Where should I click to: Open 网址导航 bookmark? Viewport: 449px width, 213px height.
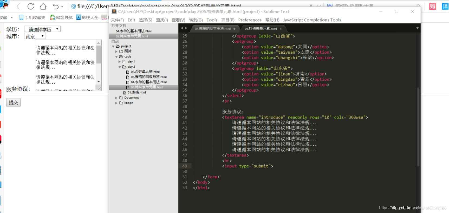pos(61,17)
